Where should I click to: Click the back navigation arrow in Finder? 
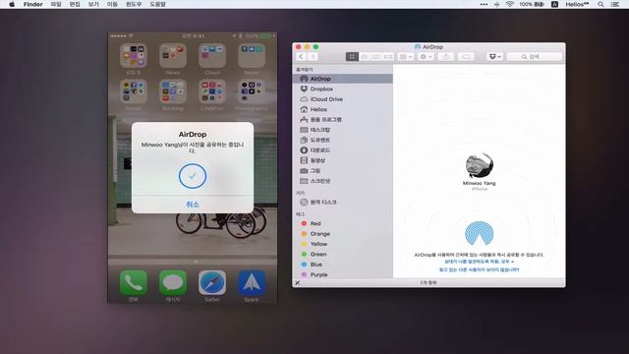tap(301, 57)
